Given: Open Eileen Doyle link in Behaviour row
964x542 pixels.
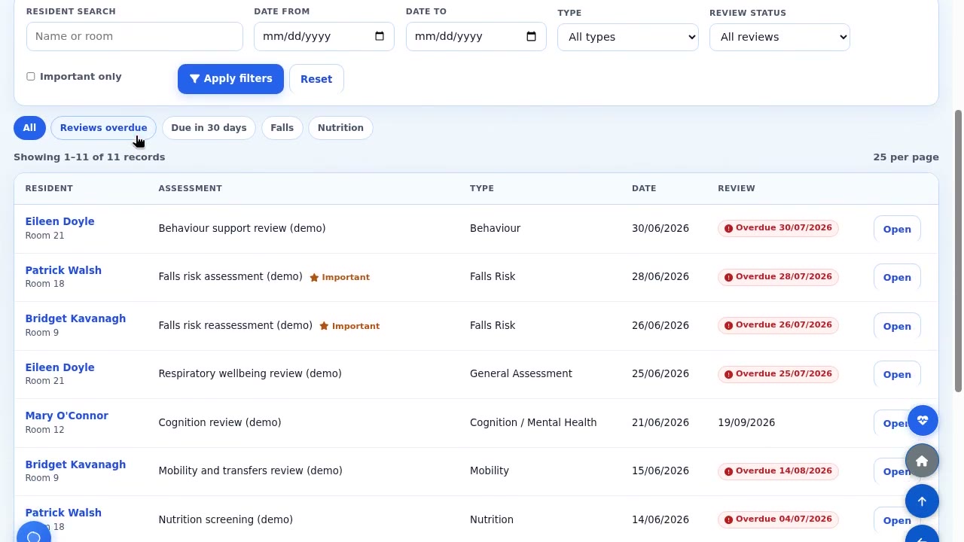Looking at the screenshot, I should [59, 221].
